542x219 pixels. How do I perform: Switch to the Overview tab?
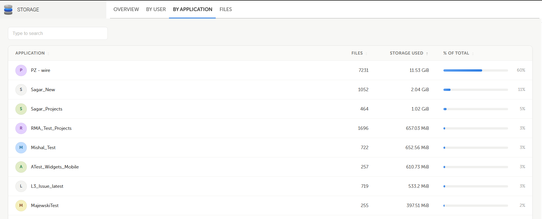[x=126, y=9]
